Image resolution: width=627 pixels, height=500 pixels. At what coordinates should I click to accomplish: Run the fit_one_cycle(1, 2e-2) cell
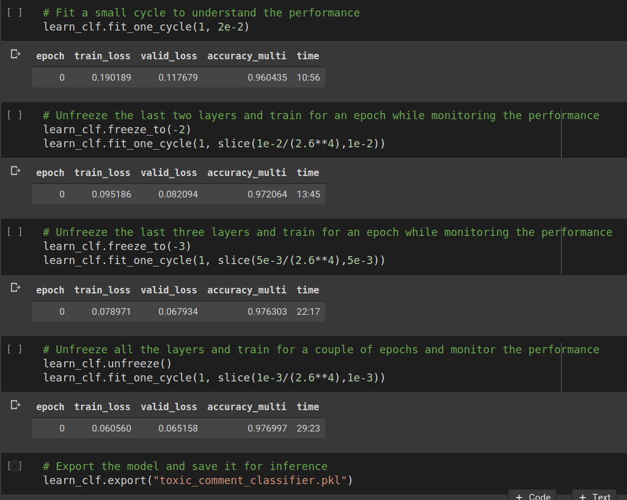pos(15,12)
